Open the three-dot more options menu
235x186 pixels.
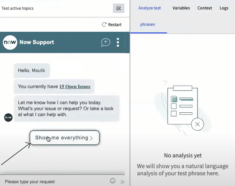[x=118, y=42]
